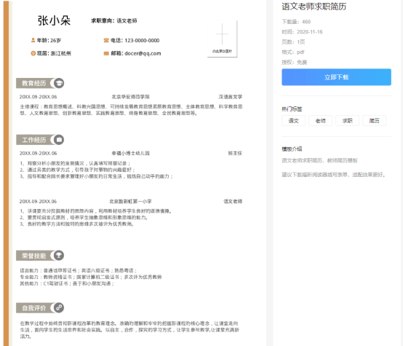
Task: Click the 格式: pdf text
Action: click(293, 52)
